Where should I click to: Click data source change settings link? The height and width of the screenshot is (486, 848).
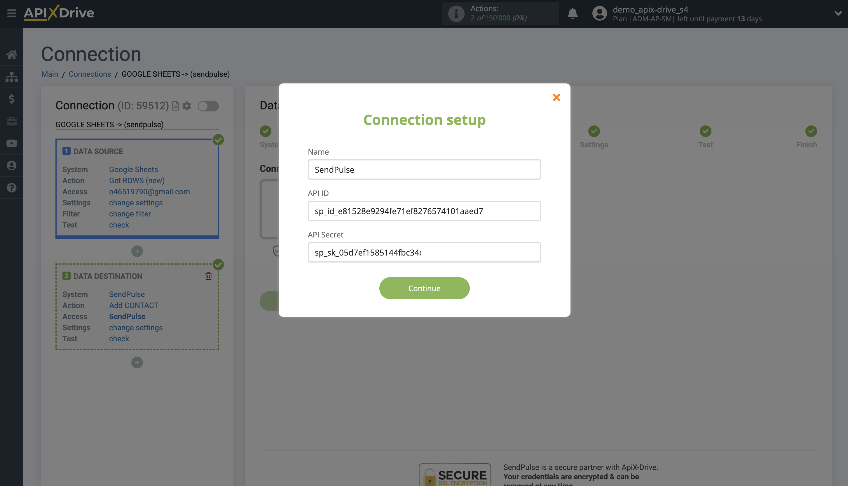[136, 203]
